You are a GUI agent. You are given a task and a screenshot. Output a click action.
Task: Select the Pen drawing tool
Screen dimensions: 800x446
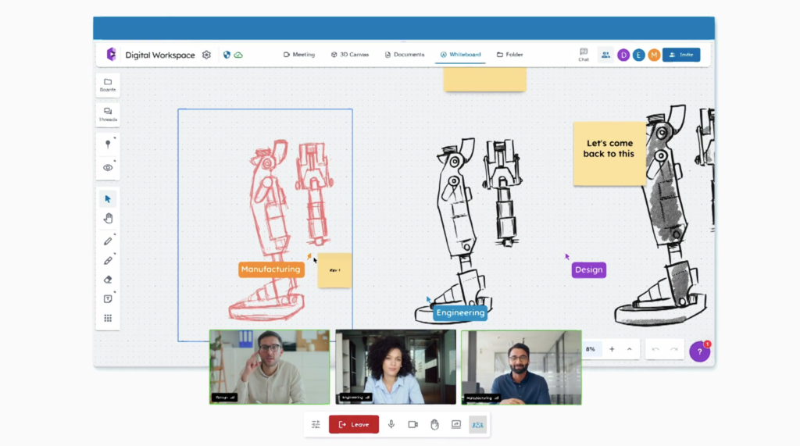pos(108,241)
